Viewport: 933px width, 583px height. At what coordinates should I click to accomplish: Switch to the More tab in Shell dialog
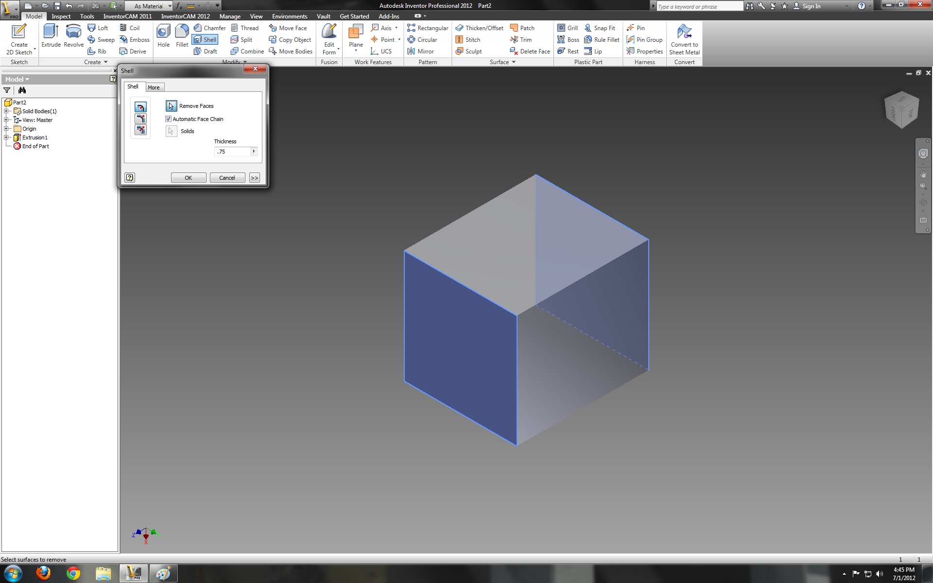click(153, 87)
